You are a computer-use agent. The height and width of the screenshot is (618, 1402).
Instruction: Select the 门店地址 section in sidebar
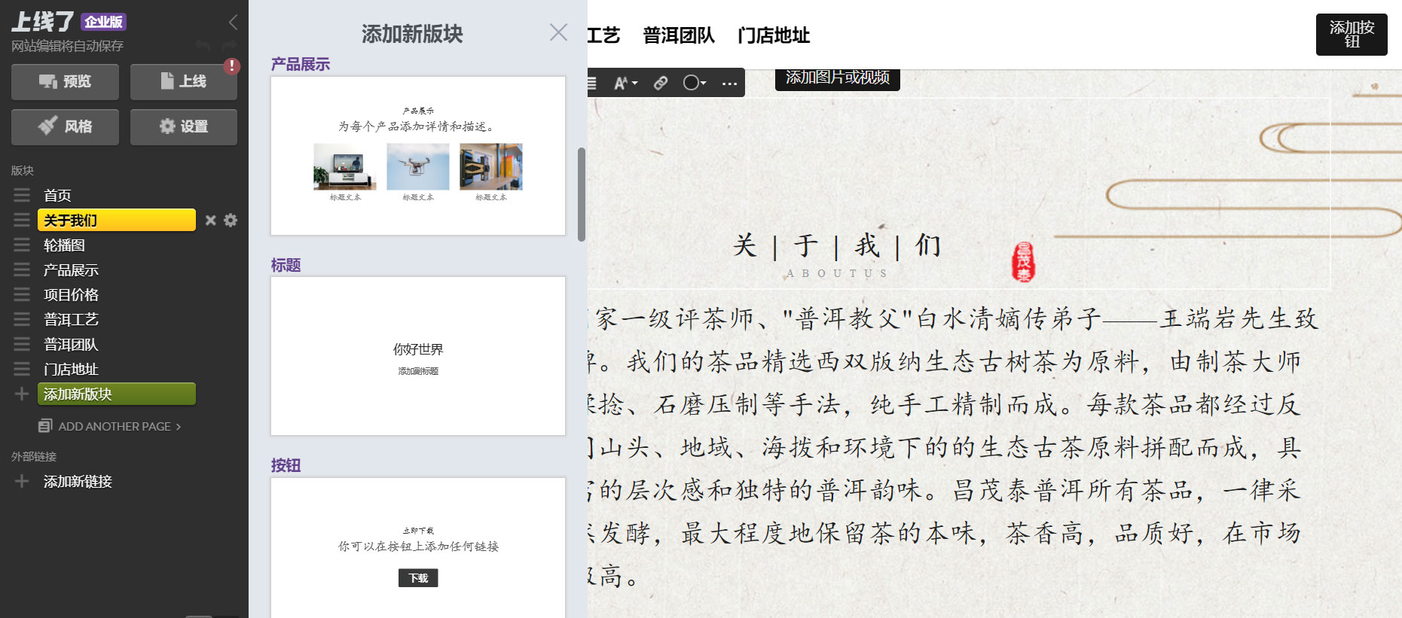(71, 370)
